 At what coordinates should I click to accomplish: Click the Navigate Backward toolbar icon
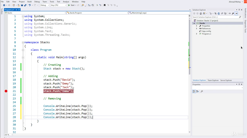coord(4,5)
